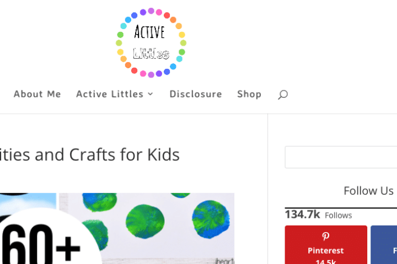This screenshot has width=397, height=264.
Task: Open the search magnifier icon in navigation
Action: (x=283, y=95)
